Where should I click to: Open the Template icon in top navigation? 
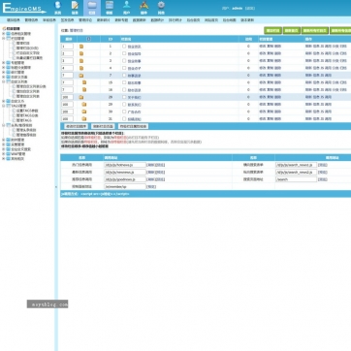110,8
